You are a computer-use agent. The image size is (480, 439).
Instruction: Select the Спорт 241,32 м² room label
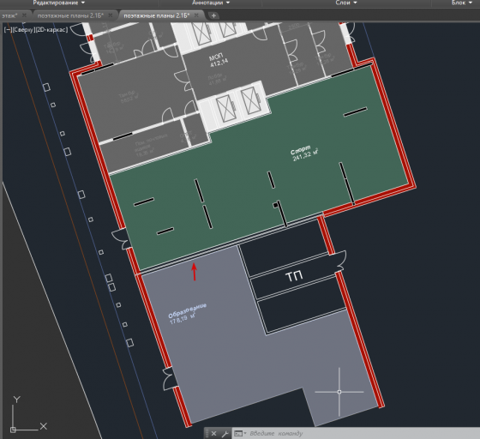304,153
